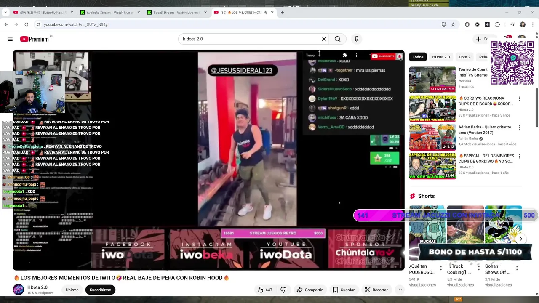The height and width of the screenshot is (303, 539).
Task: Open the Create video button
Action: point(482,39)
